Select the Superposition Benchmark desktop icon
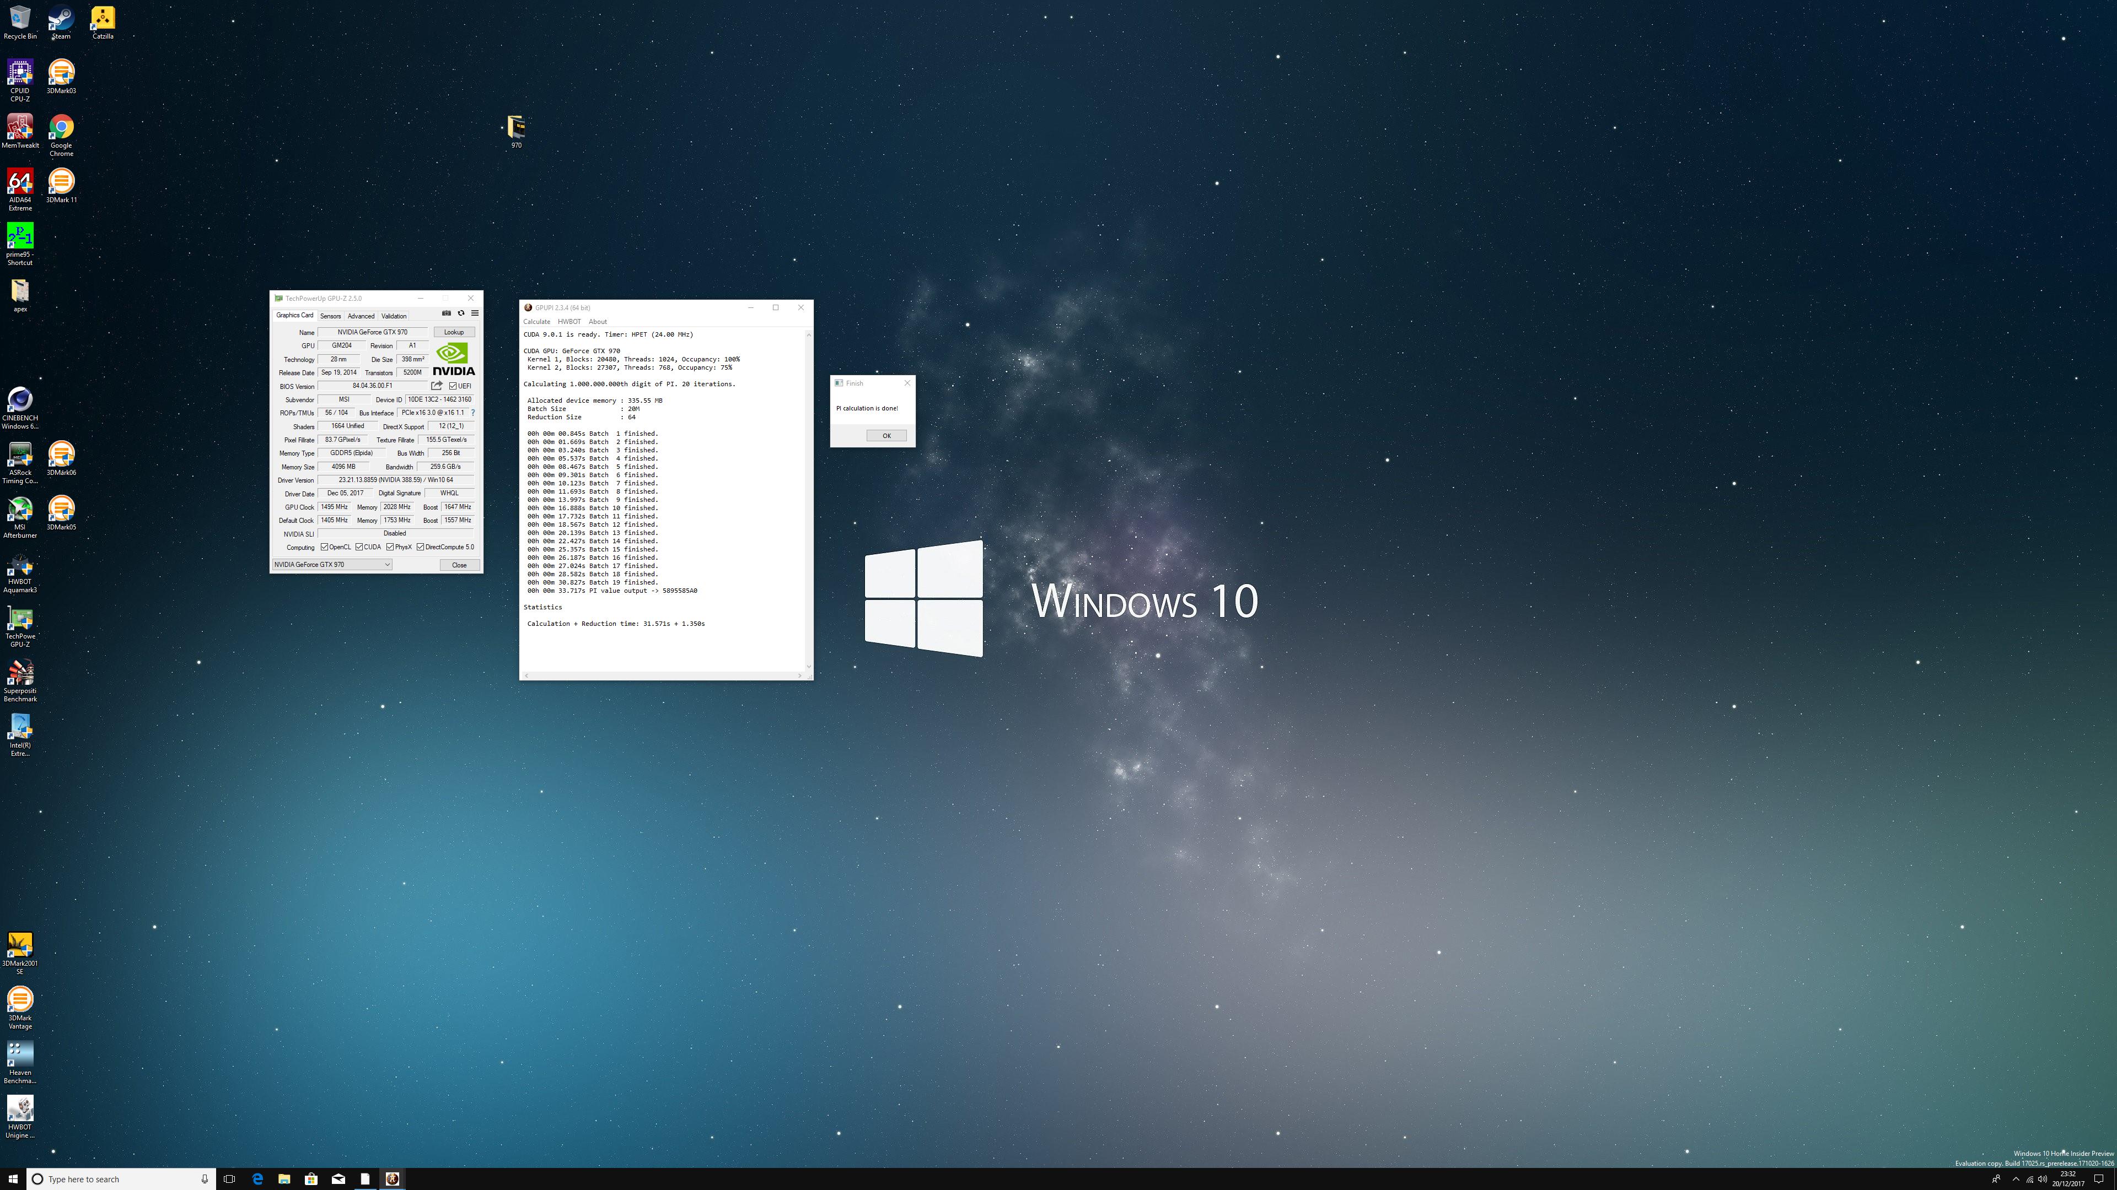This screenshot has width=2117, height=1190. pos(20,681)
